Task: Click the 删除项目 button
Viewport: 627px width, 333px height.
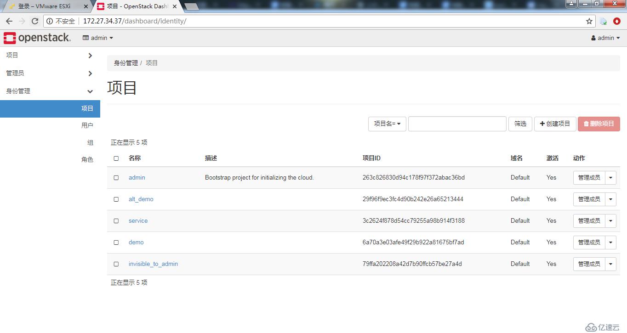Action: [599, 124]
